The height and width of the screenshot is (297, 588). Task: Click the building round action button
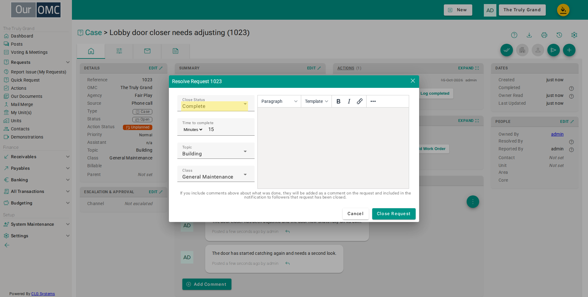pyautogui.click(x=522, y=50)
